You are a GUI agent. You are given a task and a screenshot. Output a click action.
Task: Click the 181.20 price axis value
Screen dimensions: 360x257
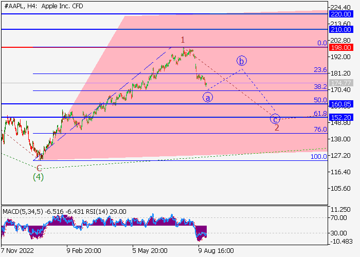pyautogui.click(x=340, y=74)
